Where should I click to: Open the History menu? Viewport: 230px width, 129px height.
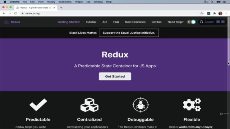tap(51, 2)
